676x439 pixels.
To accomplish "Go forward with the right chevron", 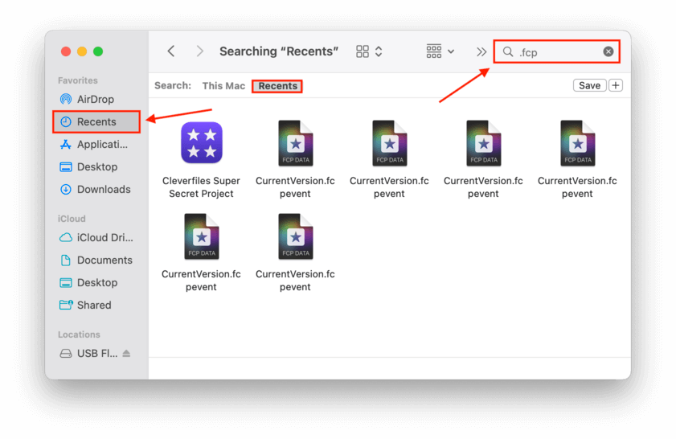I will 199,51.
